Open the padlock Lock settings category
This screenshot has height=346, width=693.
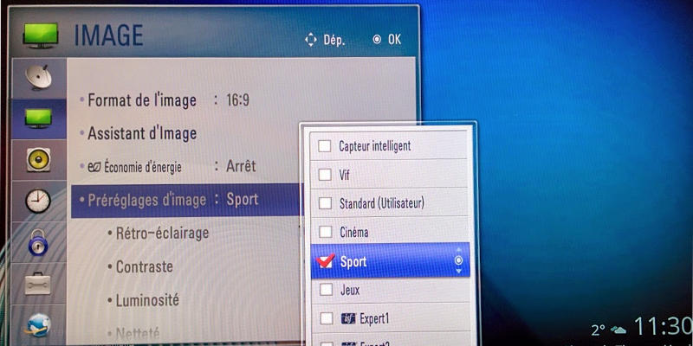38,242
